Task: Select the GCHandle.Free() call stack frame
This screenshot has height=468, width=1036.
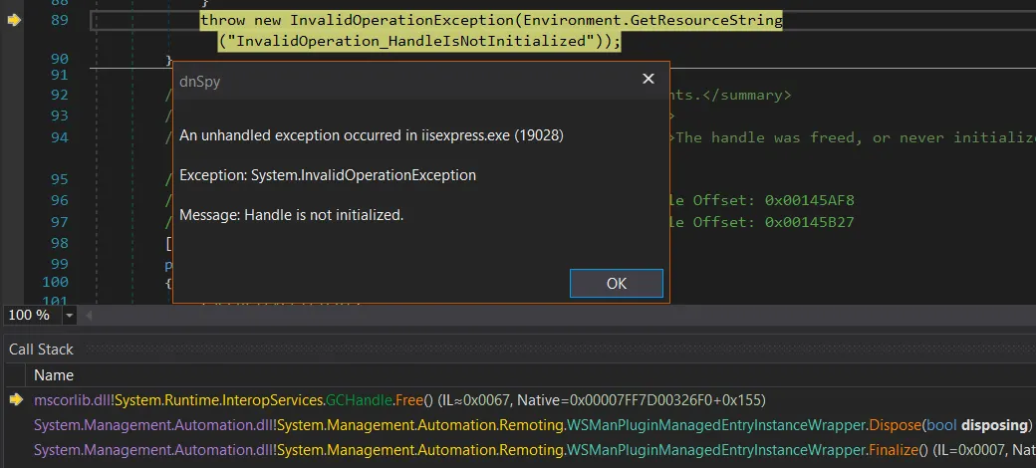Action: point(398,399)
